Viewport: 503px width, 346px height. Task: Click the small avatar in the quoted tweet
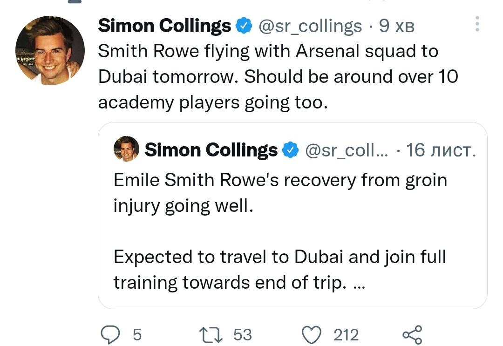[x=126, y=149]
